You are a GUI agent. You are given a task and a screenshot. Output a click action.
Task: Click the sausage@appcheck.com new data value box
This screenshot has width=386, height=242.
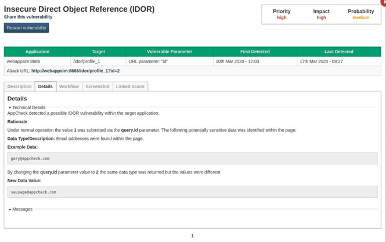coord(192,192)
